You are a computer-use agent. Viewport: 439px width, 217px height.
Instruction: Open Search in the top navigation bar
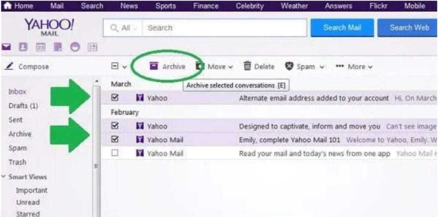pyautogui.click(x=92, y=6)
